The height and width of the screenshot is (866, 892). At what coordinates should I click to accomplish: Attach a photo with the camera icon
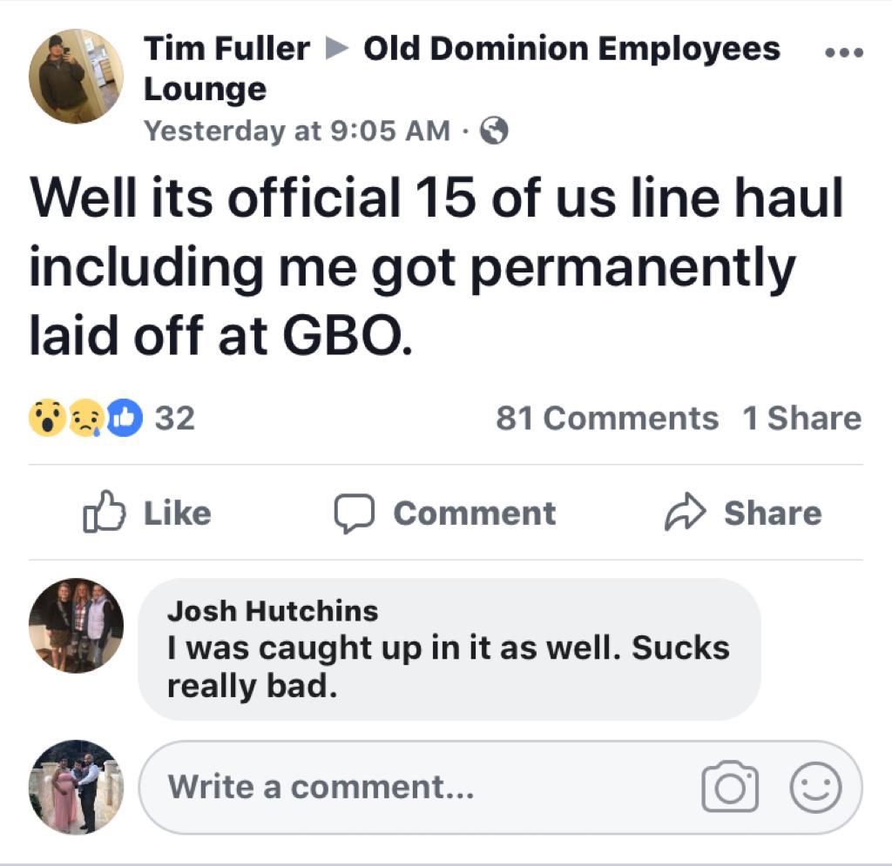pos(730,787)
